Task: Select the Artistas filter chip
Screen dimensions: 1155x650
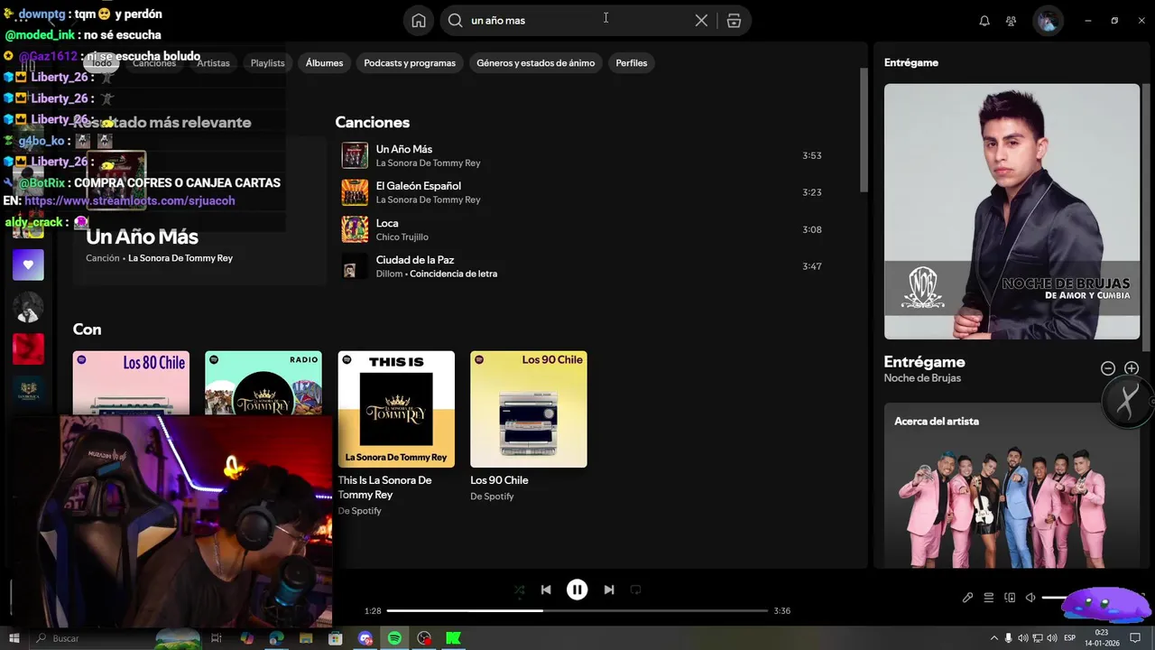Action: [213, 63]
